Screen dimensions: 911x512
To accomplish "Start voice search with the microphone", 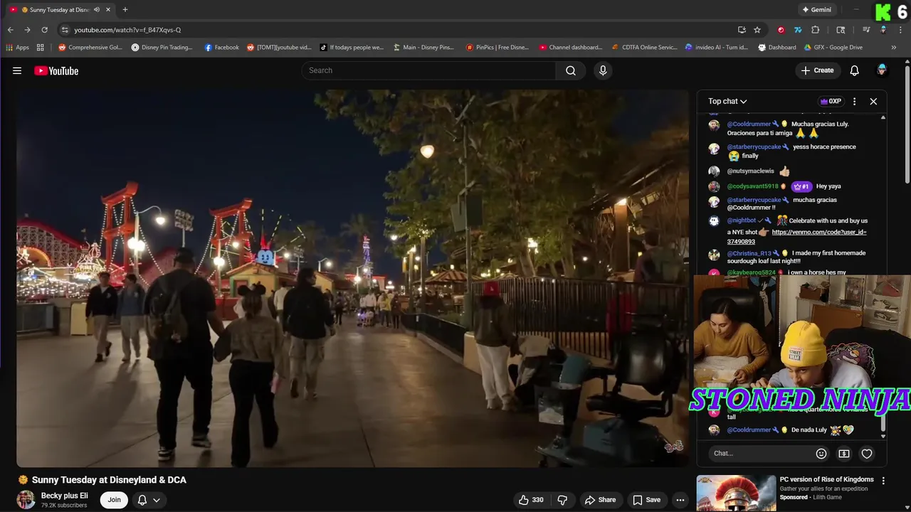I will (603, 70).
